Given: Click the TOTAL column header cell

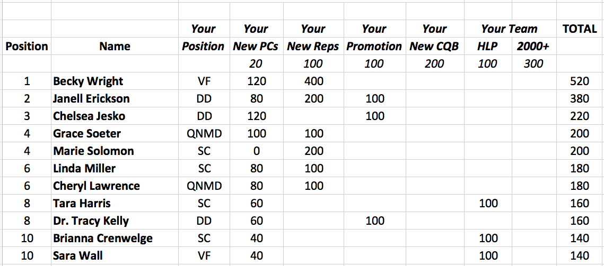Looking at the screenshot, I should 579,29.
